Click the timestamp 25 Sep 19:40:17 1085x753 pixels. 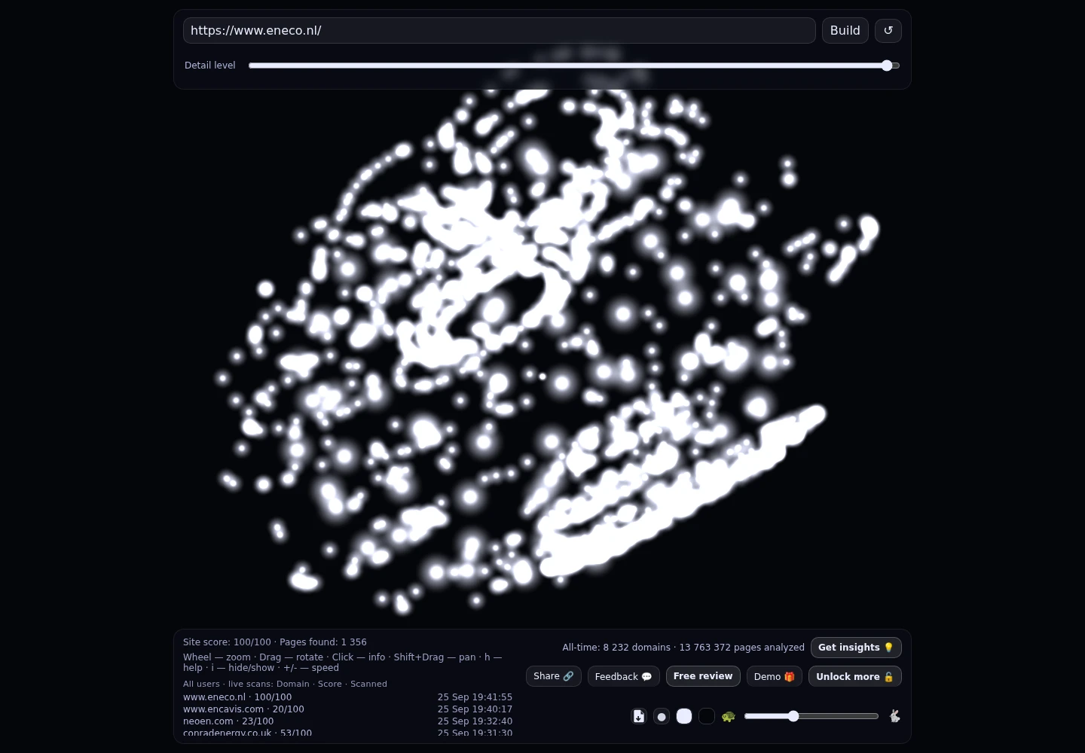pos(475,709)
